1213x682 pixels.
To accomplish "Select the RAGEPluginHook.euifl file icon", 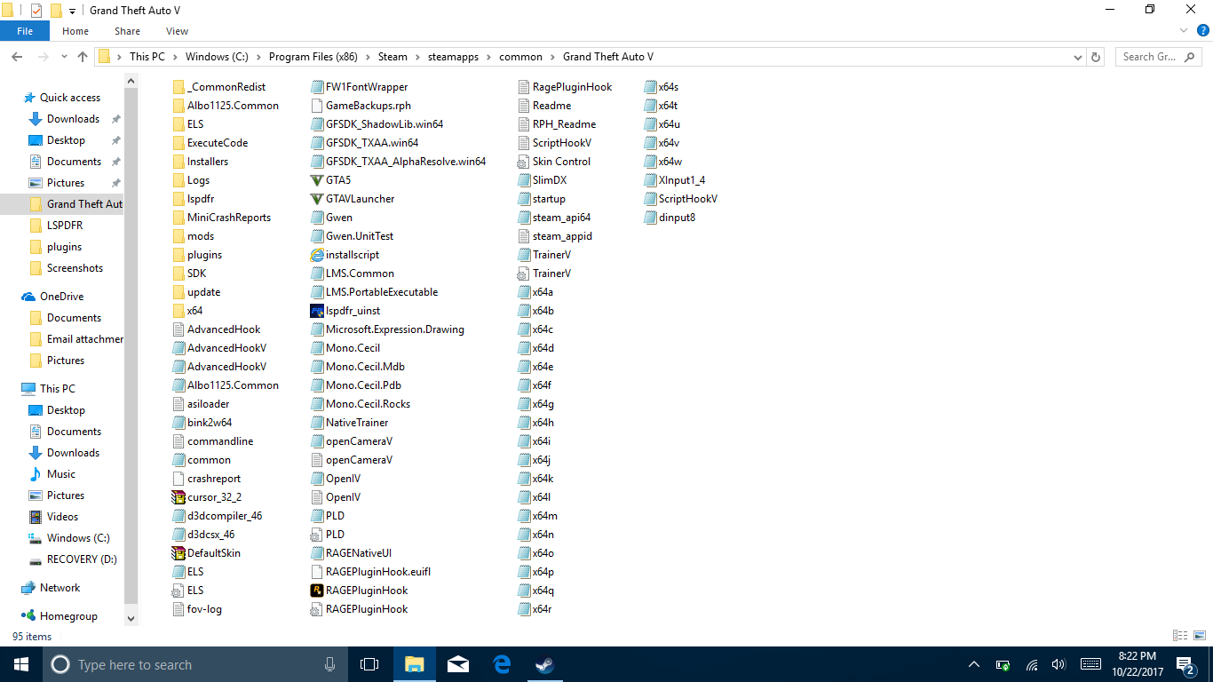I will [x=317, y=572].
